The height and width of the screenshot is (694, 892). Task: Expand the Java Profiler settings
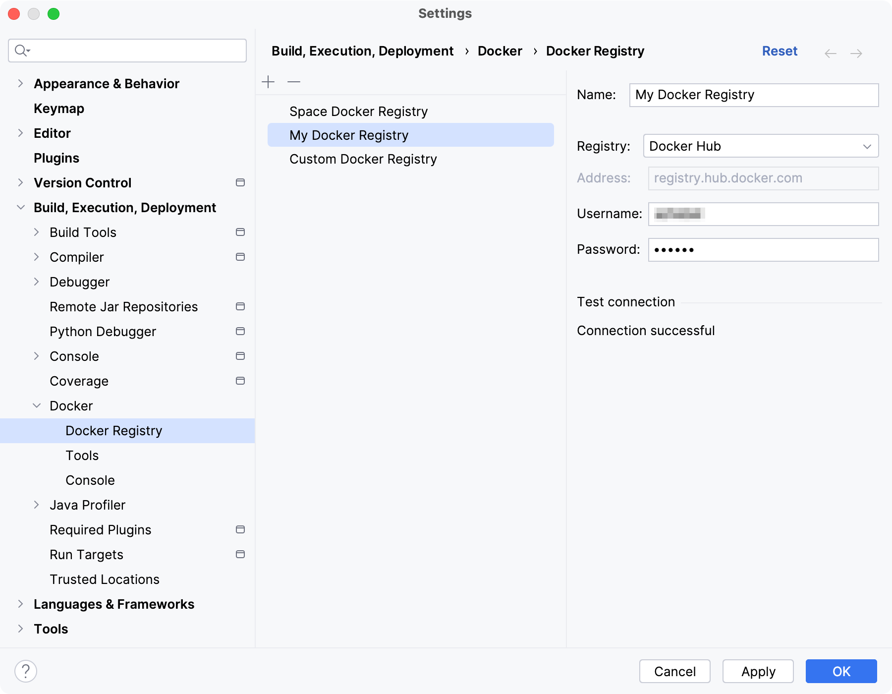[x=37, y=505]
